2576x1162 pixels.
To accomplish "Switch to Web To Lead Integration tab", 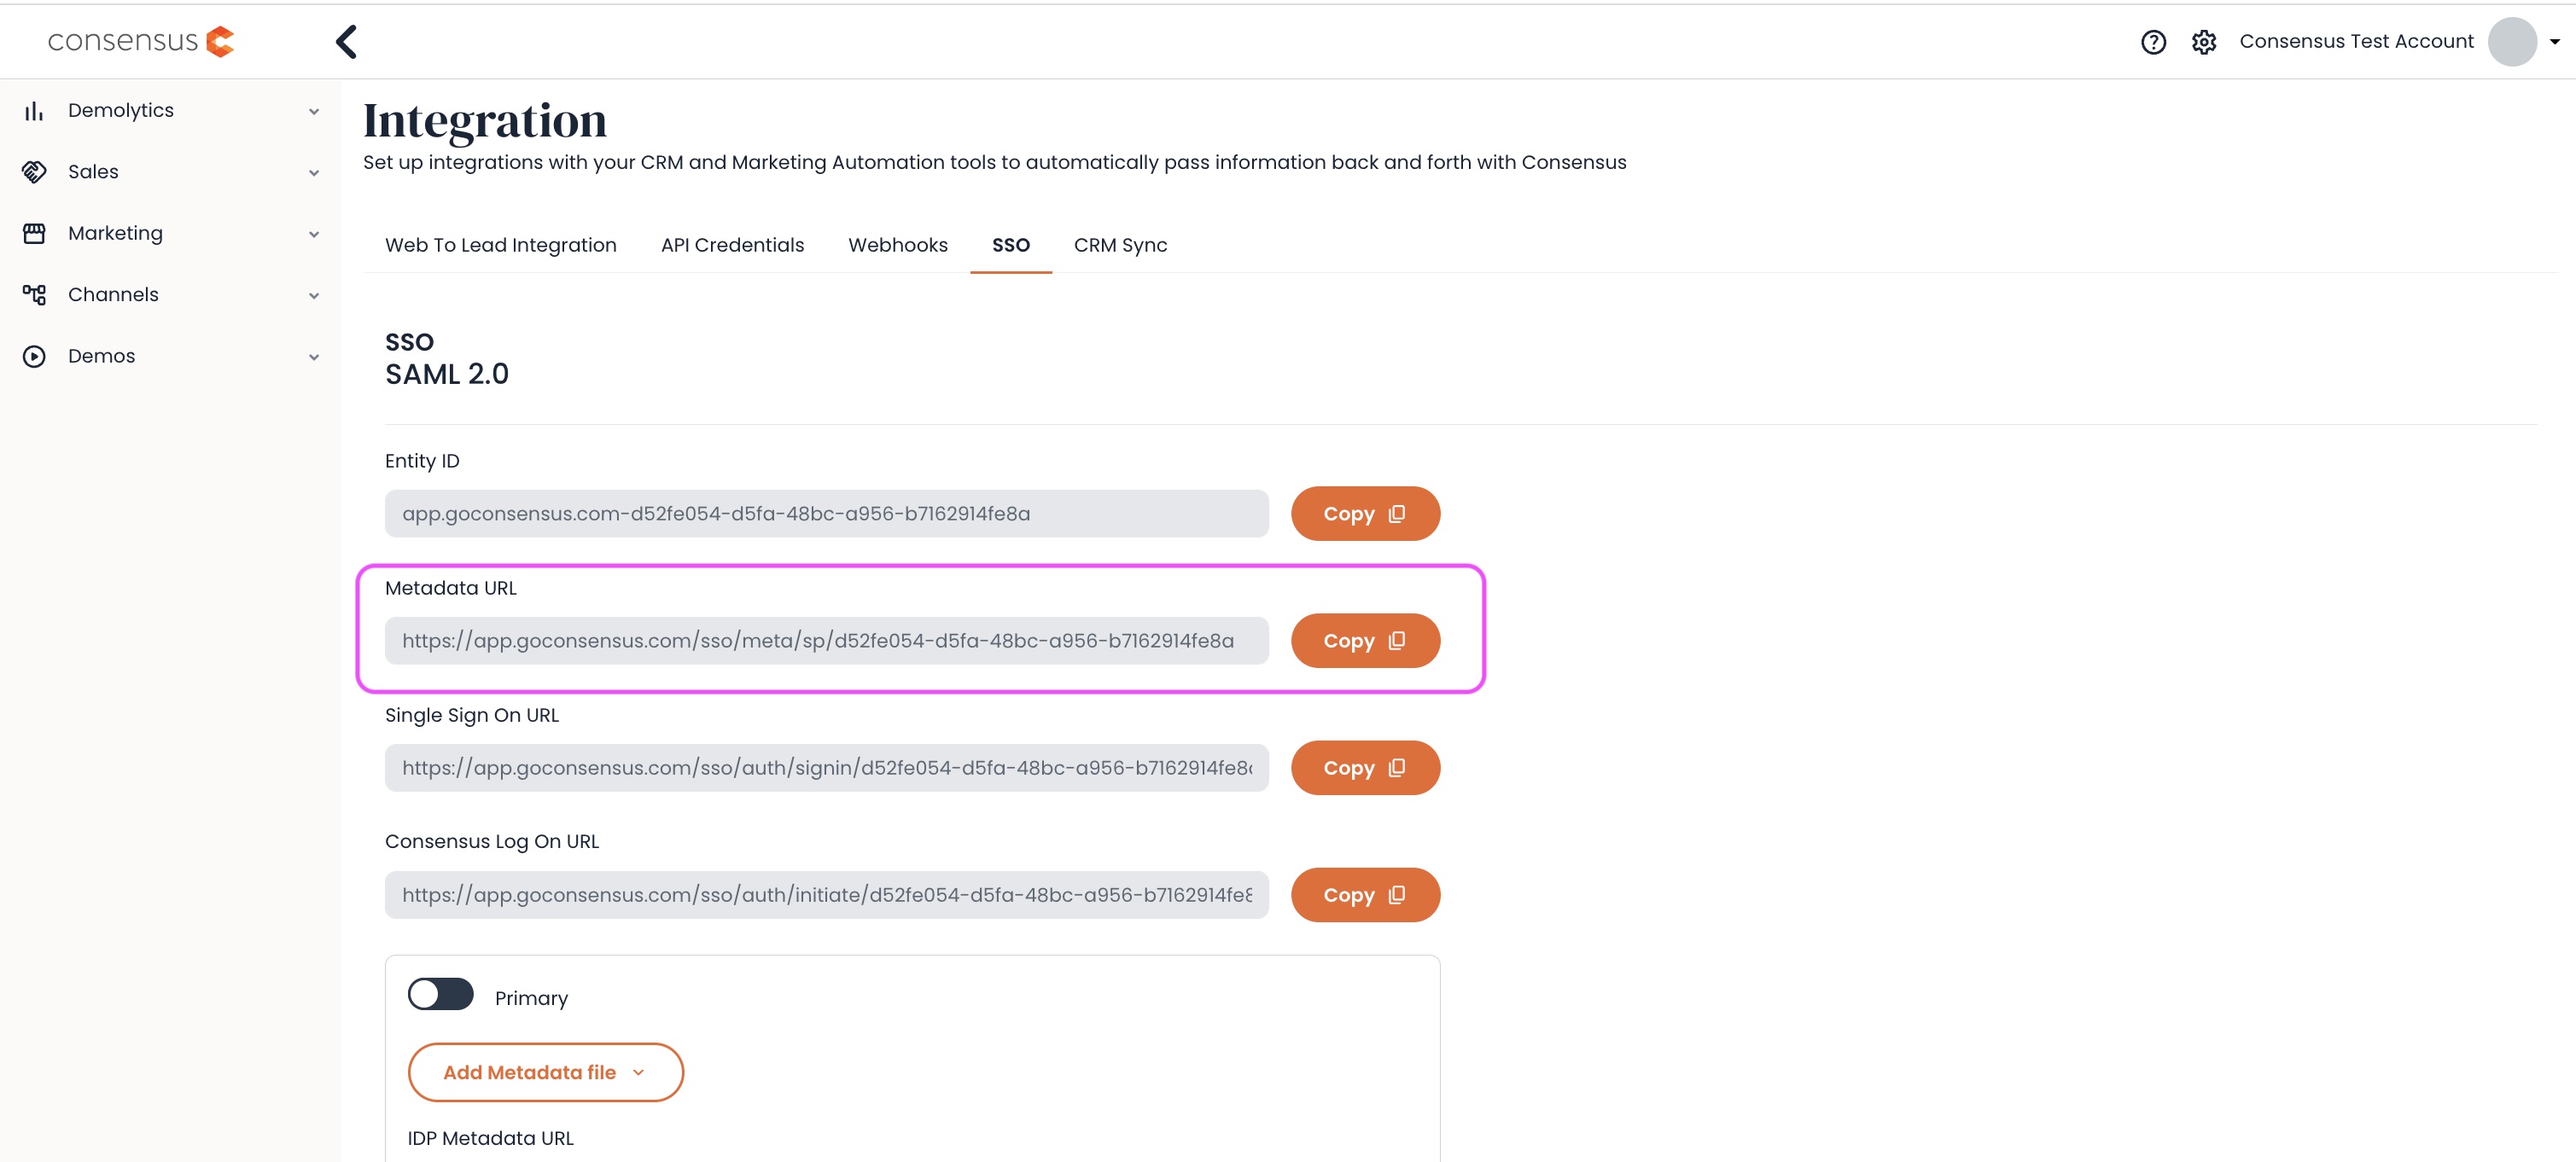I will (500, 245).
